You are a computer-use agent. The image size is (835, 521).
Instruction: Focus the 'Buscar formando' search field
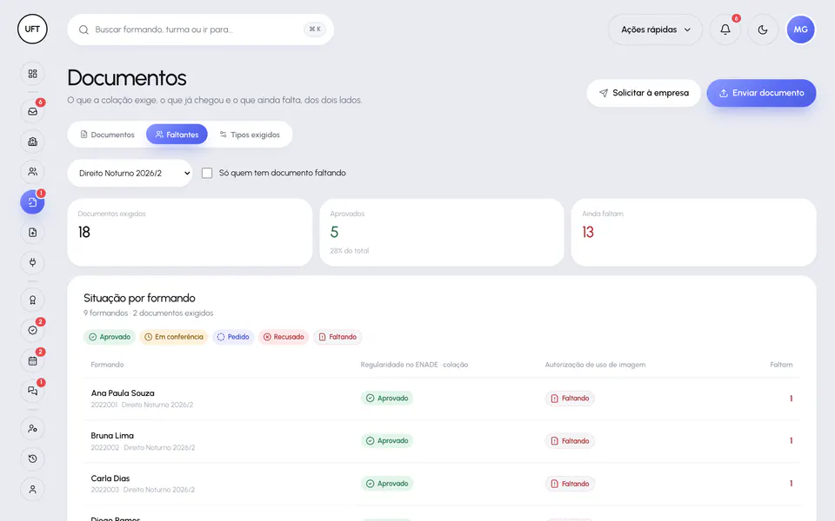[201, 30]
